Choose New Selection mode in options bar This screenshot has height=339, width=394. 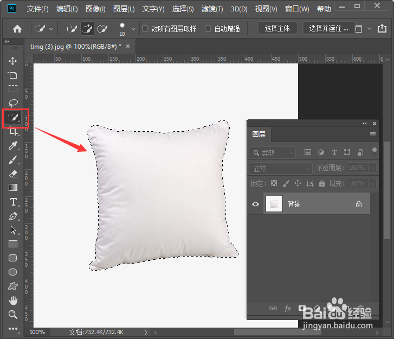click(x=72, y=29)
